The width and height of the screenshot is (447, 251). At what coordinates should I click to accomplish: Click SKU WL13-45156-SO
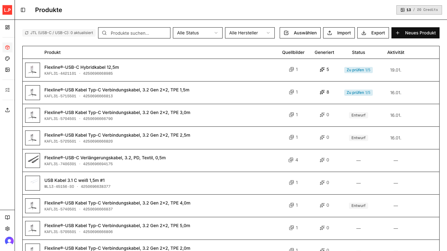point(59,187)
